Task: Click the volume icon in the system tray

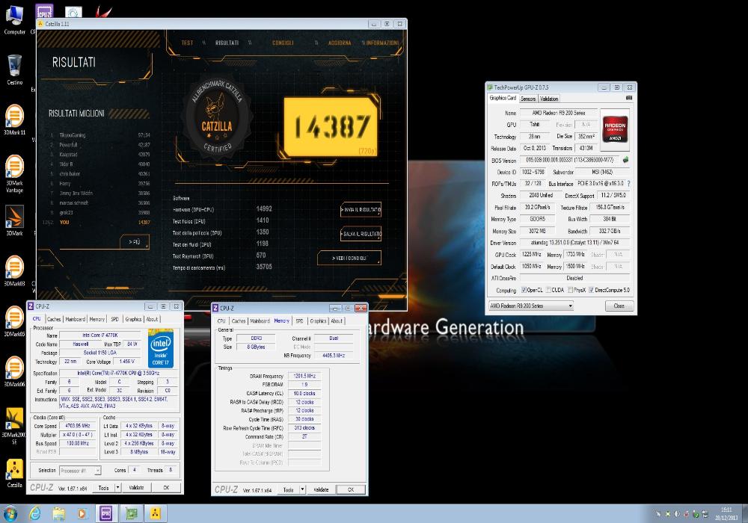Action: [677, 515]
